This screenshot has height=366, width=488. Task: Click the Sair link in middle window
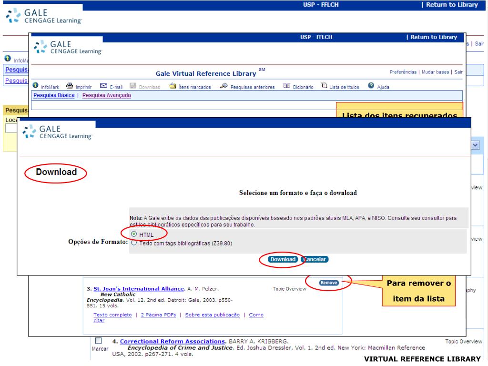(x=458, y=72)
